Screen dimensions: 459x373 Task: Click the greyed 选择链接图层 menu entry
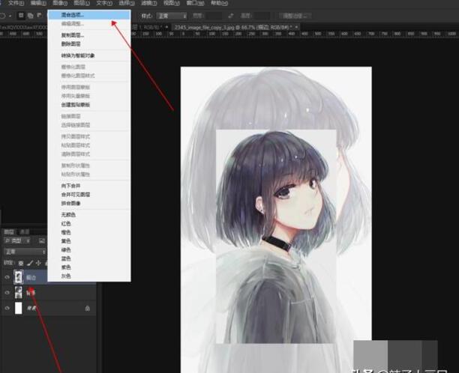tap(89, 125)
